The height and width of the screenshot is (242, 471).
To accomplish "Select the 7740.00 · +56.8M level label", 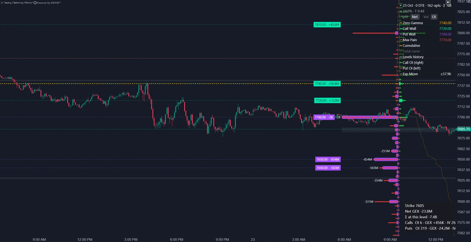I will [327, 84].
